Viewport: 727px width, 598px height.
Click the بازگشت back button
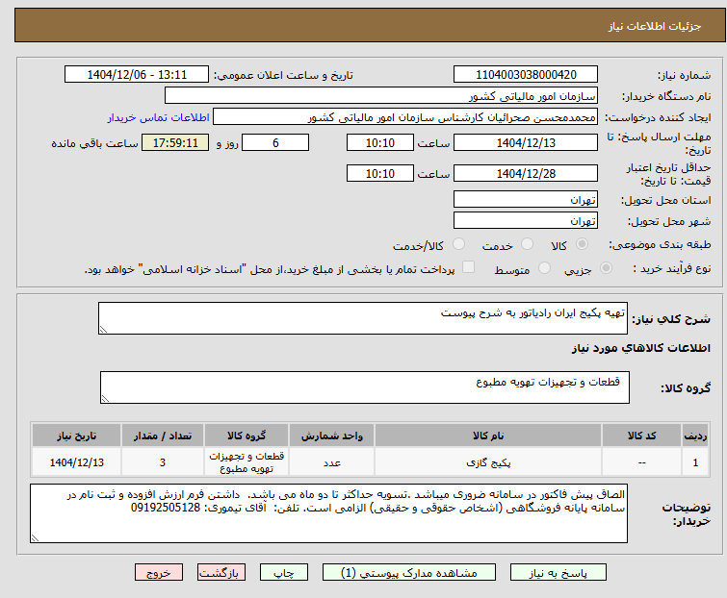pos(221,573)
